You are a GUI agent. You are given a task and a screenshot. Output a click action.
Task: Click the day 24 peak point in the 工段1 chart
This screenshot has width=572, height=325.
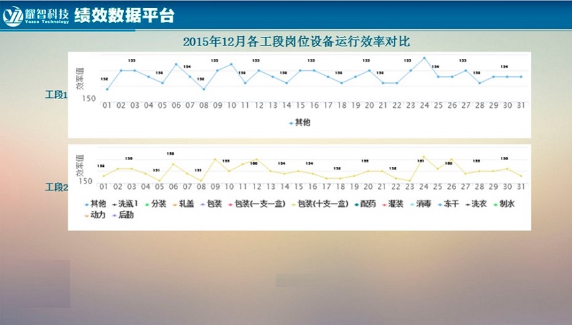click(x=424, y=58)
